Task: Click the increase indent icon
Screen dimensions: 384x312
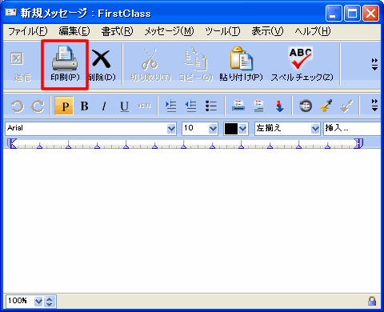Action: [170, 106]
